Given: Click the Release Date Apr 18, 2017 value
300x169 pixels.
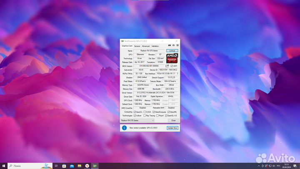Looking at the screenshot, I should click(x=139, y=62).
